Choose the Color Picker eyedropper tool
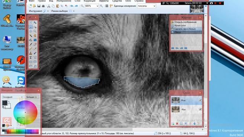Viewport: 244px width, 137px height. [x=35, y=49]
